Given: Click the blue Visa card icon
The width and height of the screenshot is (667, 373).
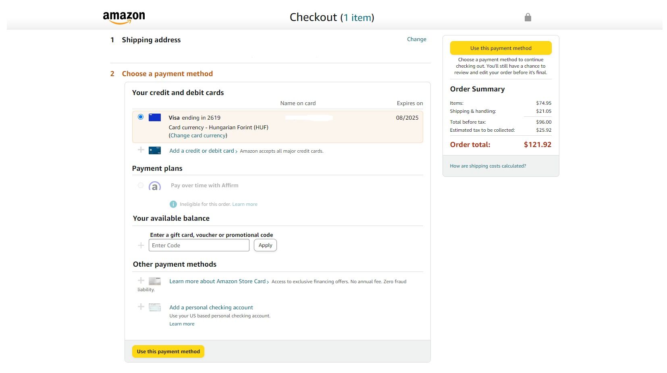Looking at the screenshot, I should 155,118.
